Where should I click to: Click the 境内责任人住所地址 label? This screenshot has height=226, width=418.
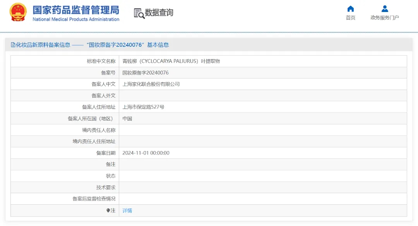click(94, 141)
